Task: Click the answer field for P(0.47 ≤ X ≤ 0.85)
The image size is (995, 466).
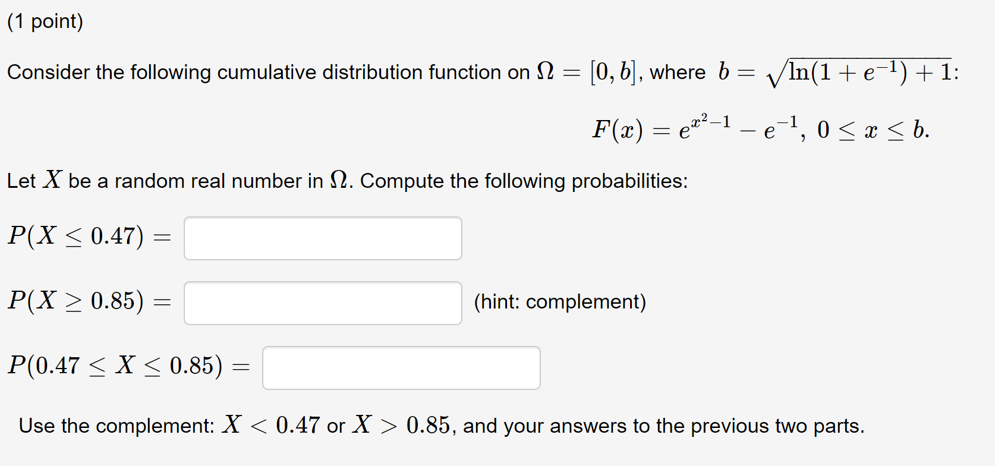Action: [x=401, y=368]
